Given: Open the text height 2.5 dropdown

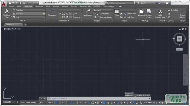Looking at the screenshot, I should click(31, 17).
